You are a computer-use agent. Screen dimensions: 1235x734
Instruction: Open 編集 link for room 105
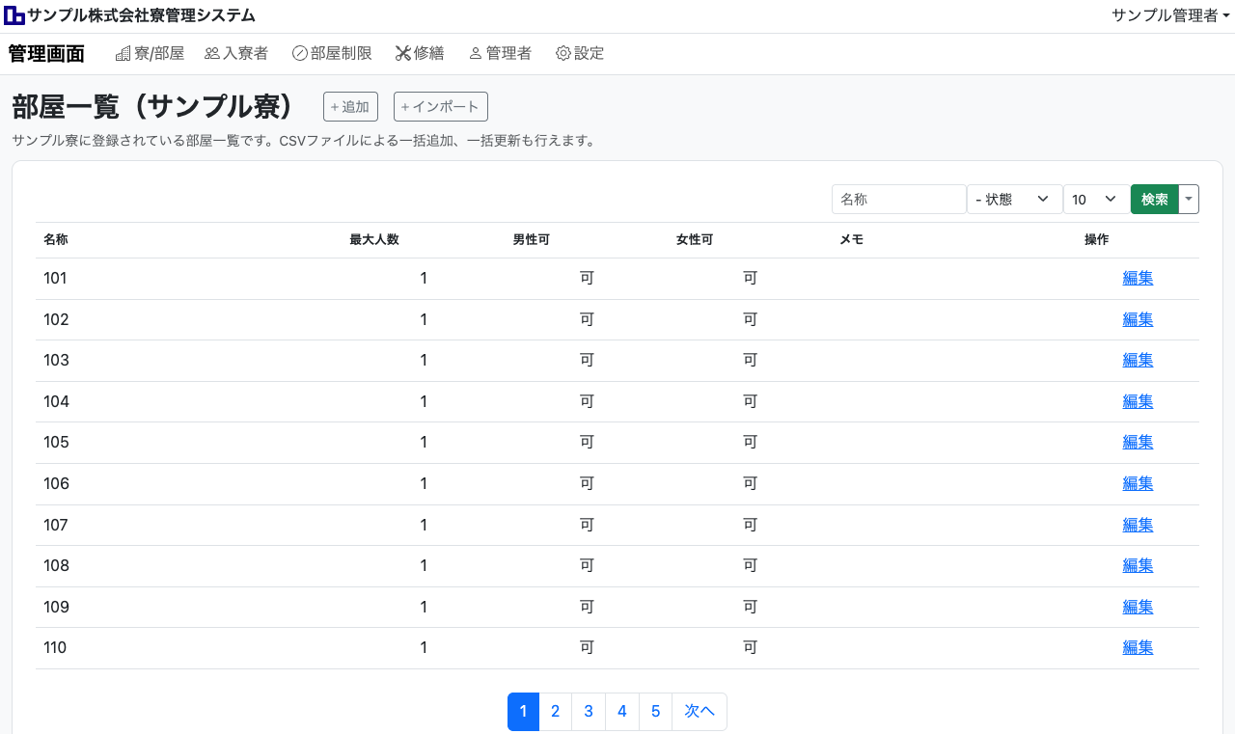[x=1138, y=443]
